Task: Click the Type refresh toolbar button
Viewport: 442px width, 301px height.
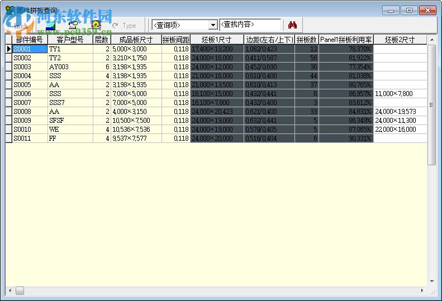Action: coord(124,26)
